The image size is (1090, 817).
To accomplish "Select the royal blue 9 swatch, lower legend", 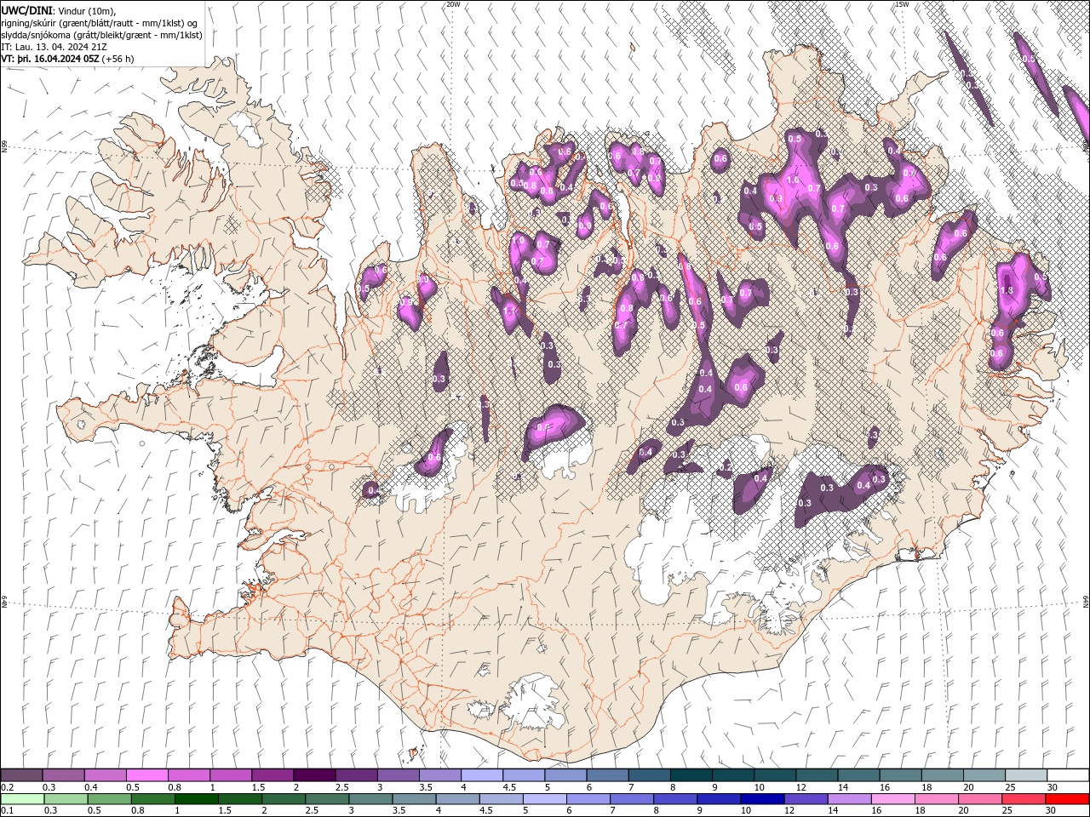I will coord(719,799).
